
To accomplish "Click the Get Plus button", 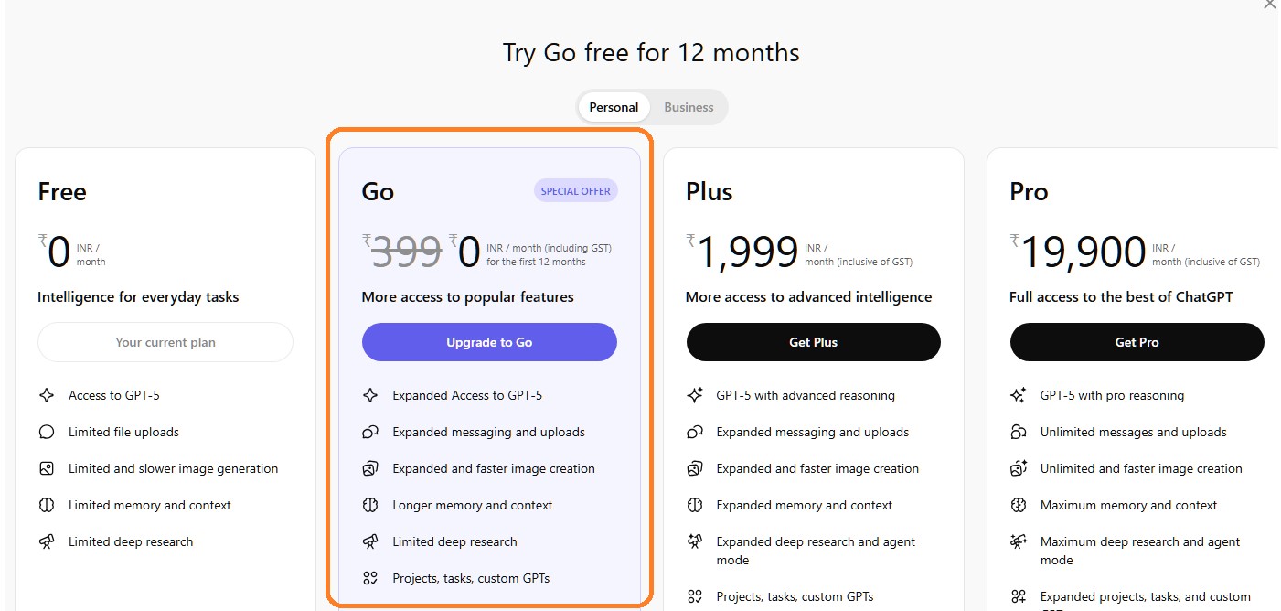I will pos(813,341).
